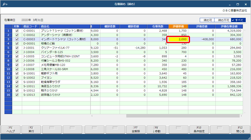Select row number 10 header
The width and height of the screenshot is (251, 140).
(8, 69)
